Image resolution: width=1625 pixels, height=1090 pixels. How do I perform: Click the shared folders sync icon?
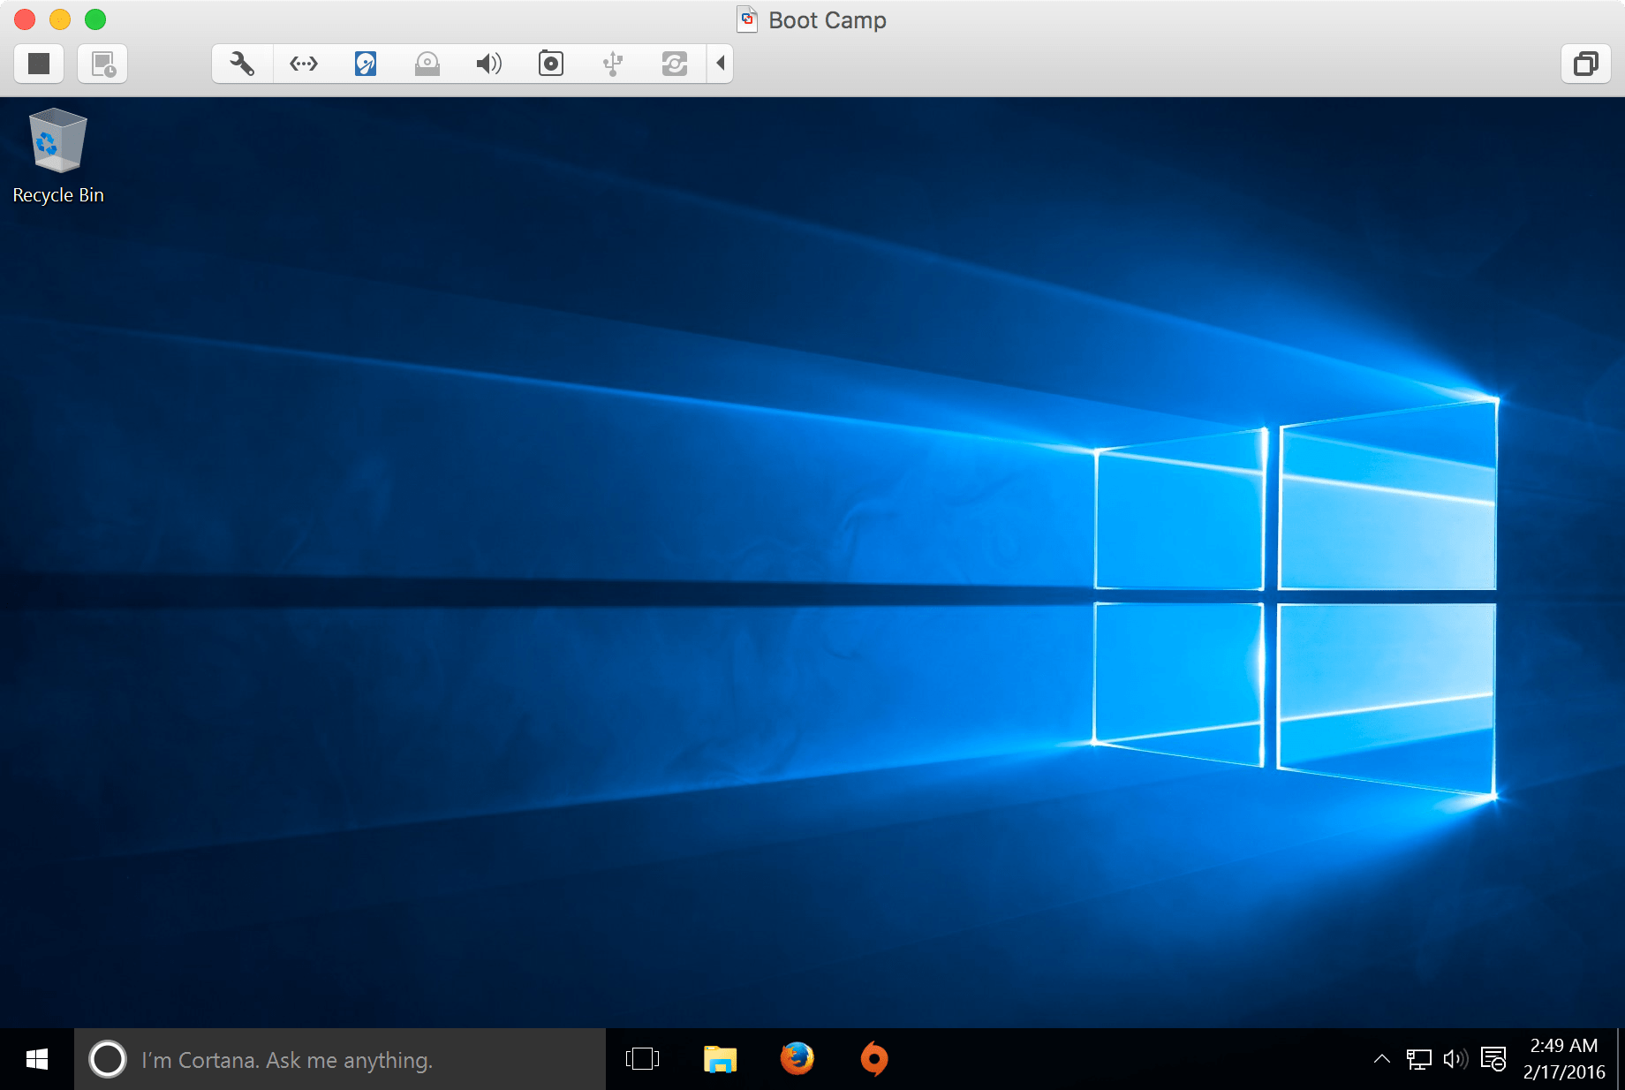coord(674,63)
